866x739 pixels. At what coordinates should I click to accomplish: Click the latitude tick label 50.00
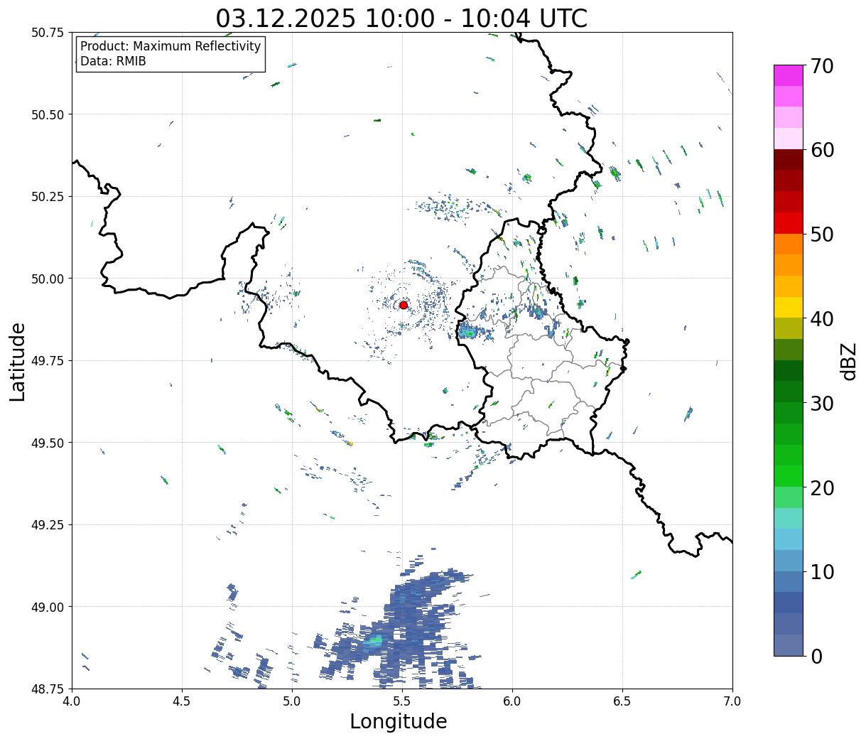point(48,279)
